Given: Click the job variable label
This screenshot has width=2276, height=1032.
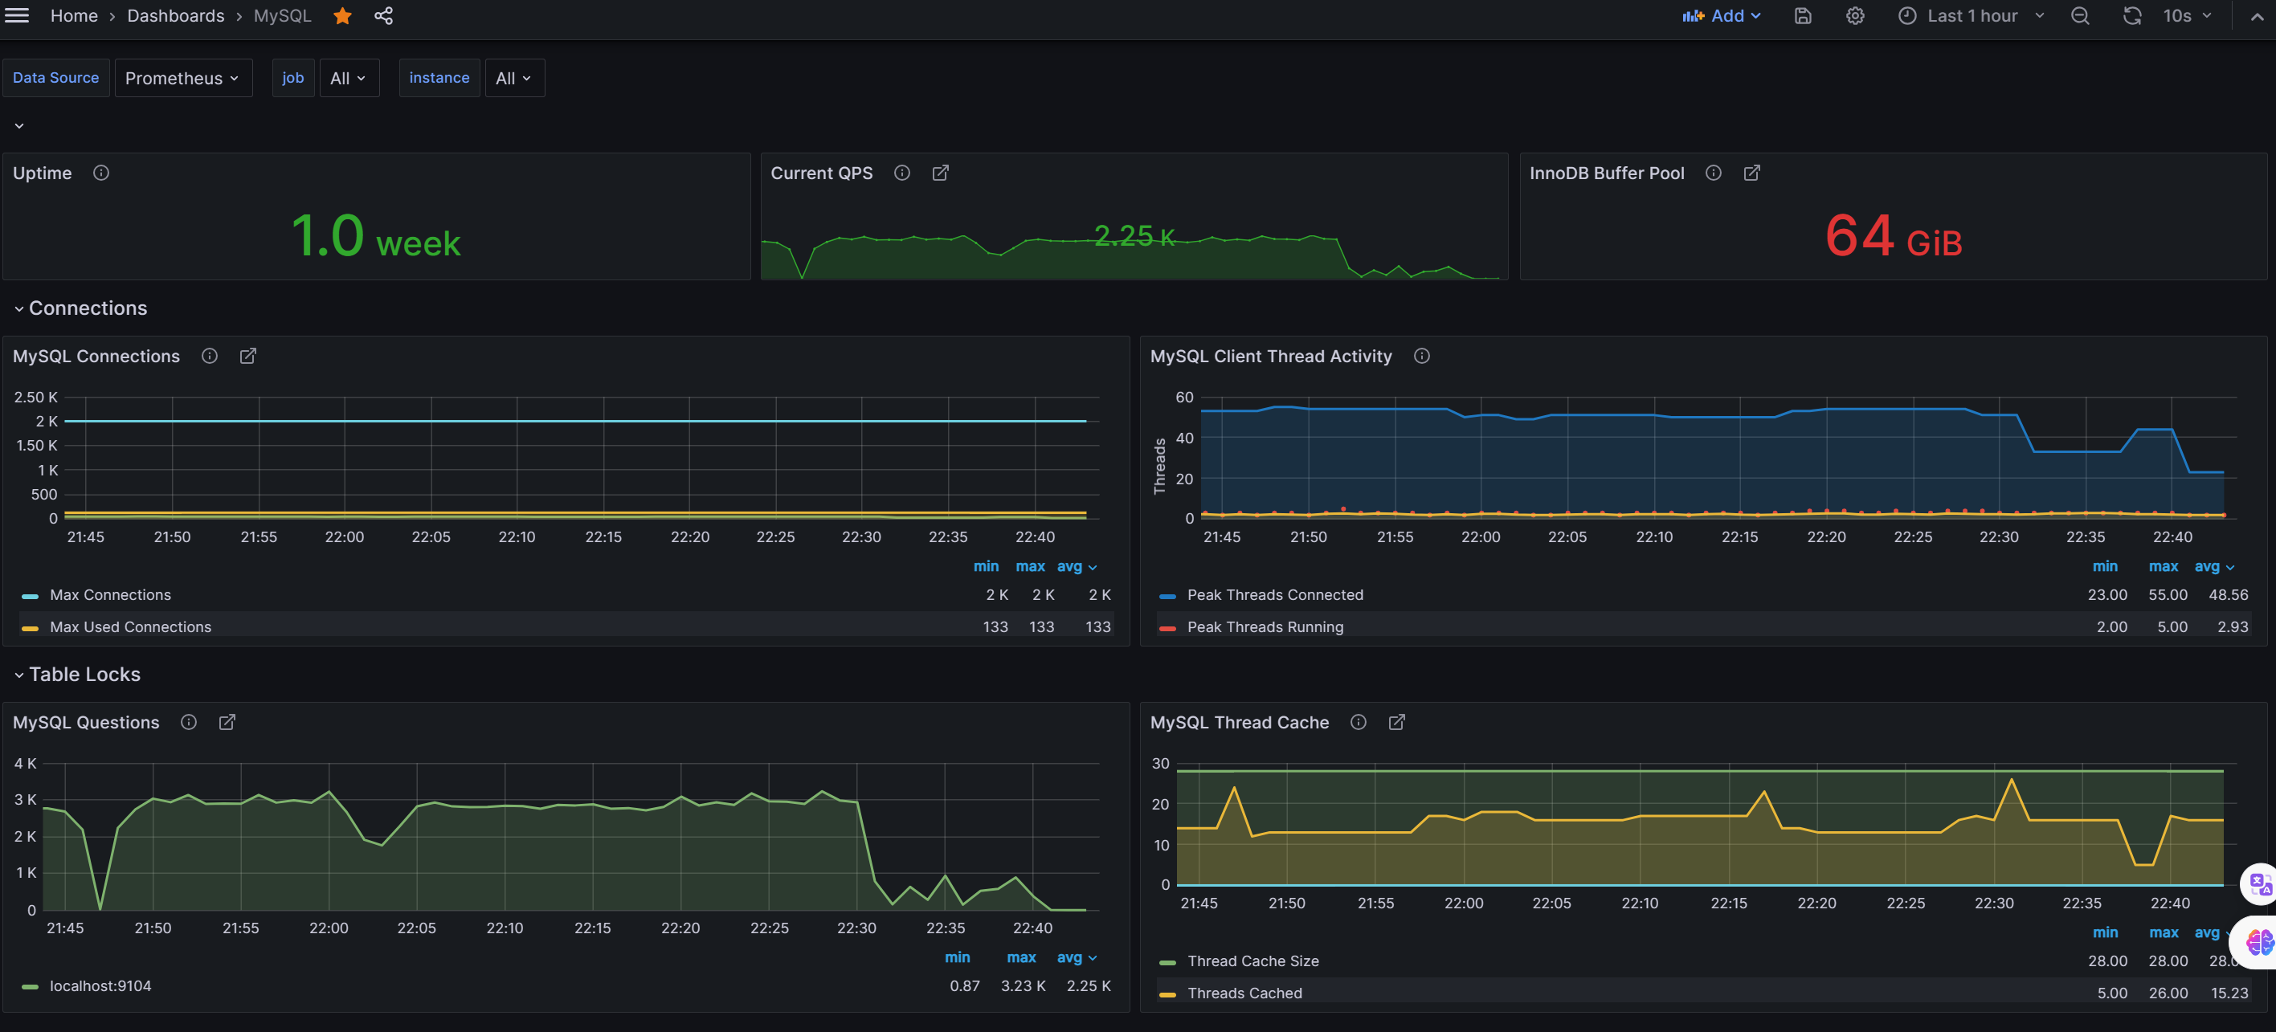Looking at the screenshot, I should (292, 78).
